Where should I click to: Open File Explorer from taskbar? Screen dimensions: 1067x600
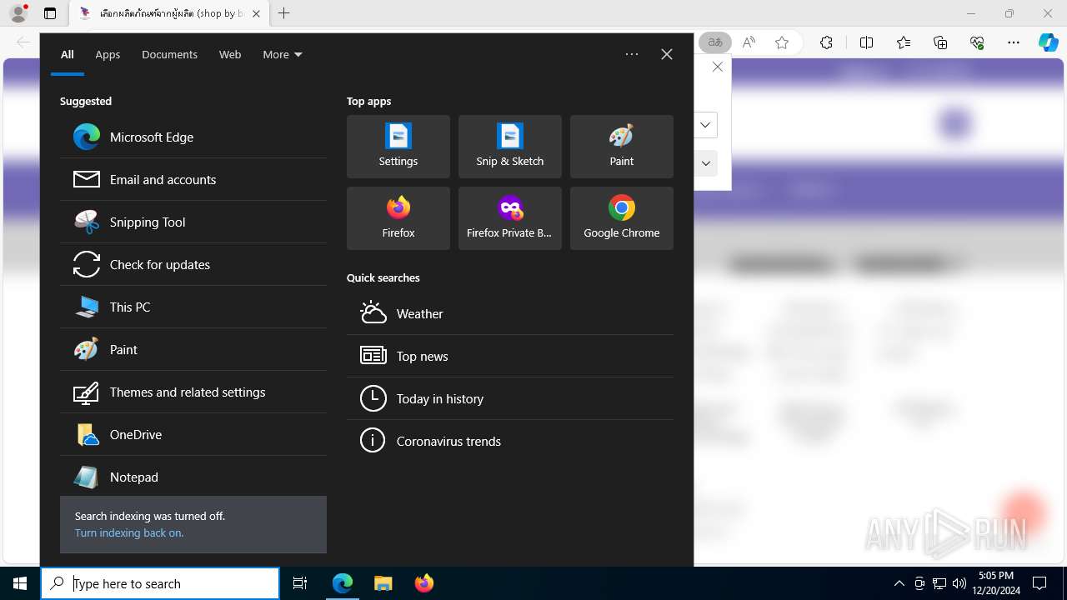[383, 583]
